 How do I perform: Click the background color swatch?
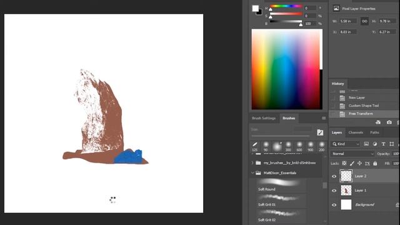pyautogui.click(x=260, y=12)
